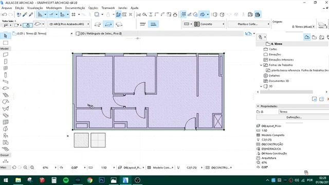Select Elevações Interiores in the navigator

click(x=281, y=60)
